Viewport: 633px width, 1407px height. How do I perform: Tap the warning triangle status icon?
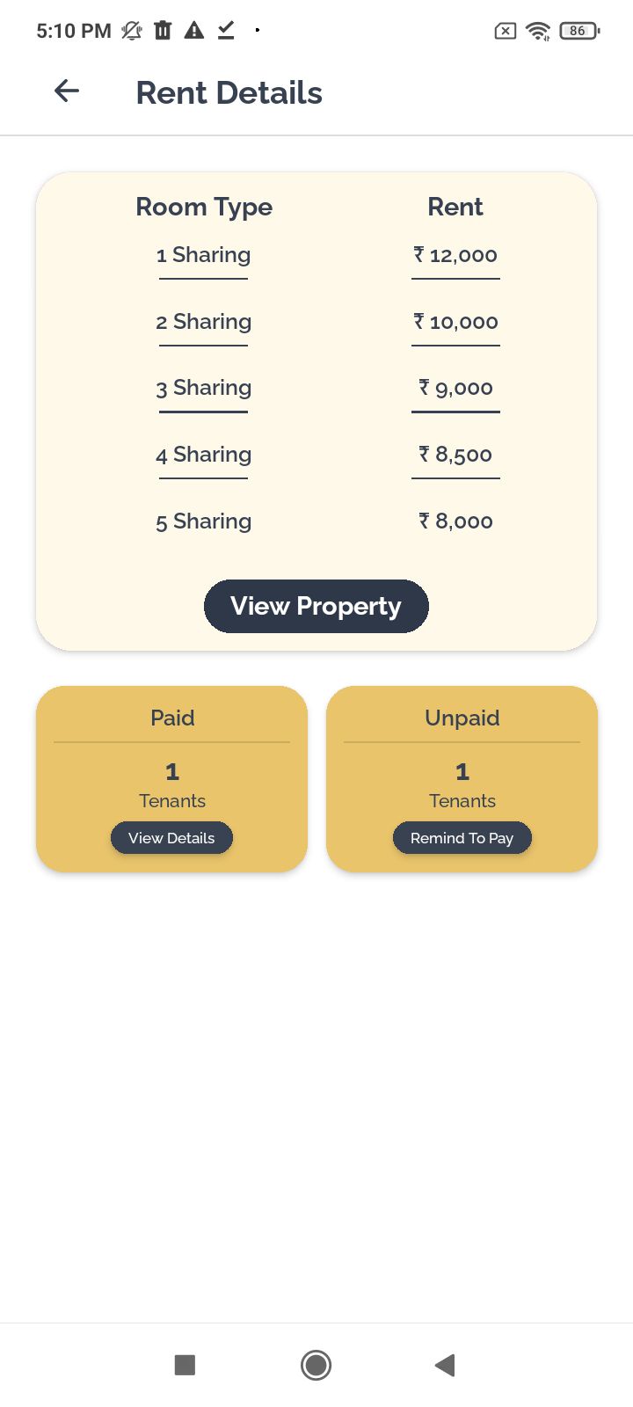[194, 31]
